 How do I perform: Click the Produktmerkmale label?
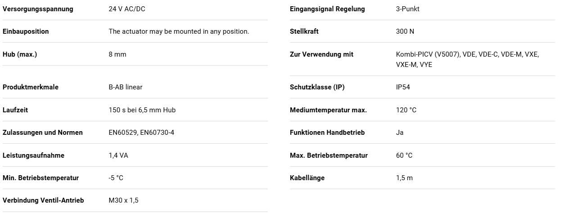(31, 87)
